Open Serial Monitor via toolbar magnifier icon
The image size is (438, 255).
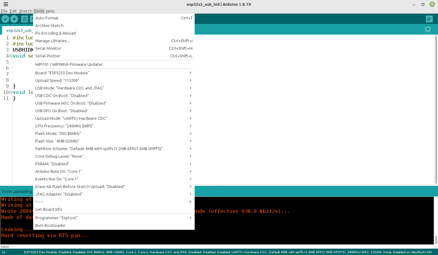point(429,19)
